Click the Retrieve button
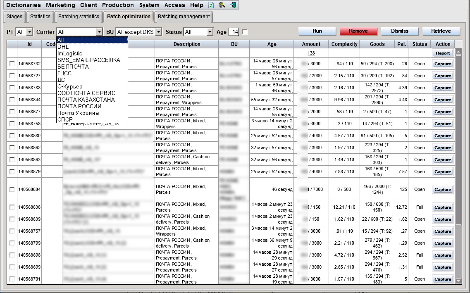The height and width of the screenshot is (293, 470). click(x=441, y=31)
